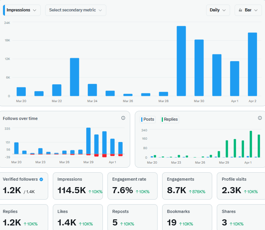265x230 pixels.
Task: Click the Mar 28 impressions bar
Action: point(163,94)
